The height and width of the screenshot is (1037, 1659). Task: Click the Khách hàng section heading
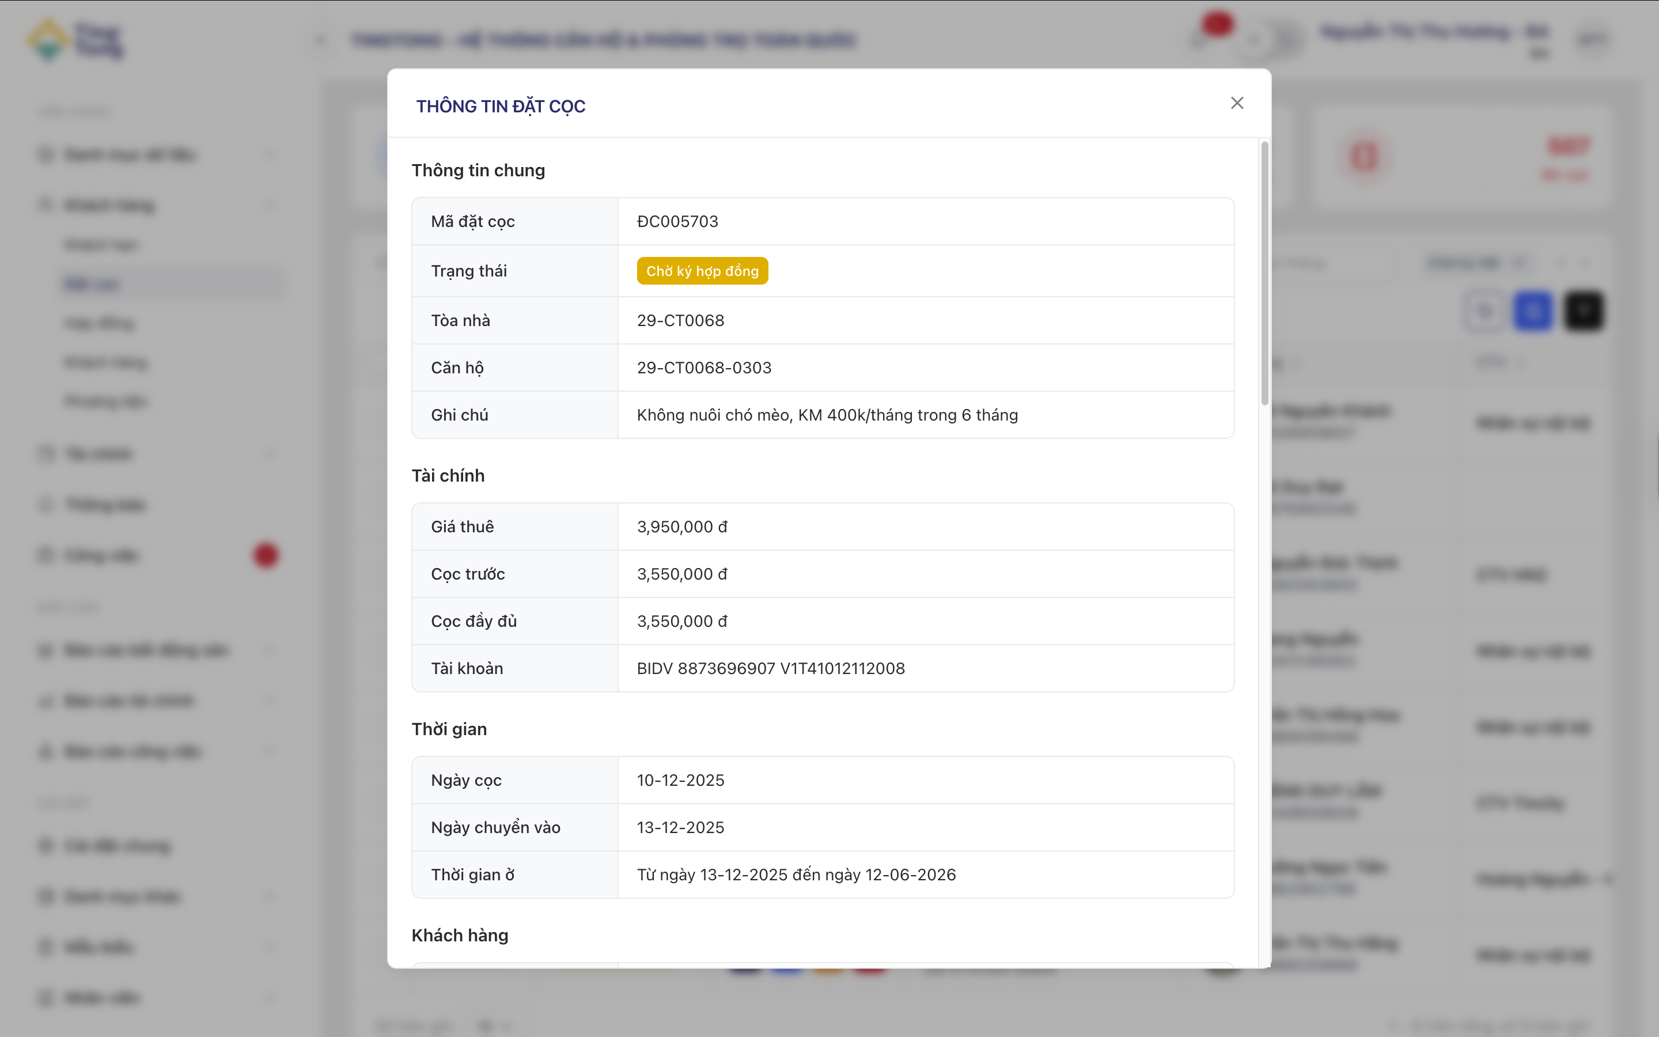pos(460,936)
